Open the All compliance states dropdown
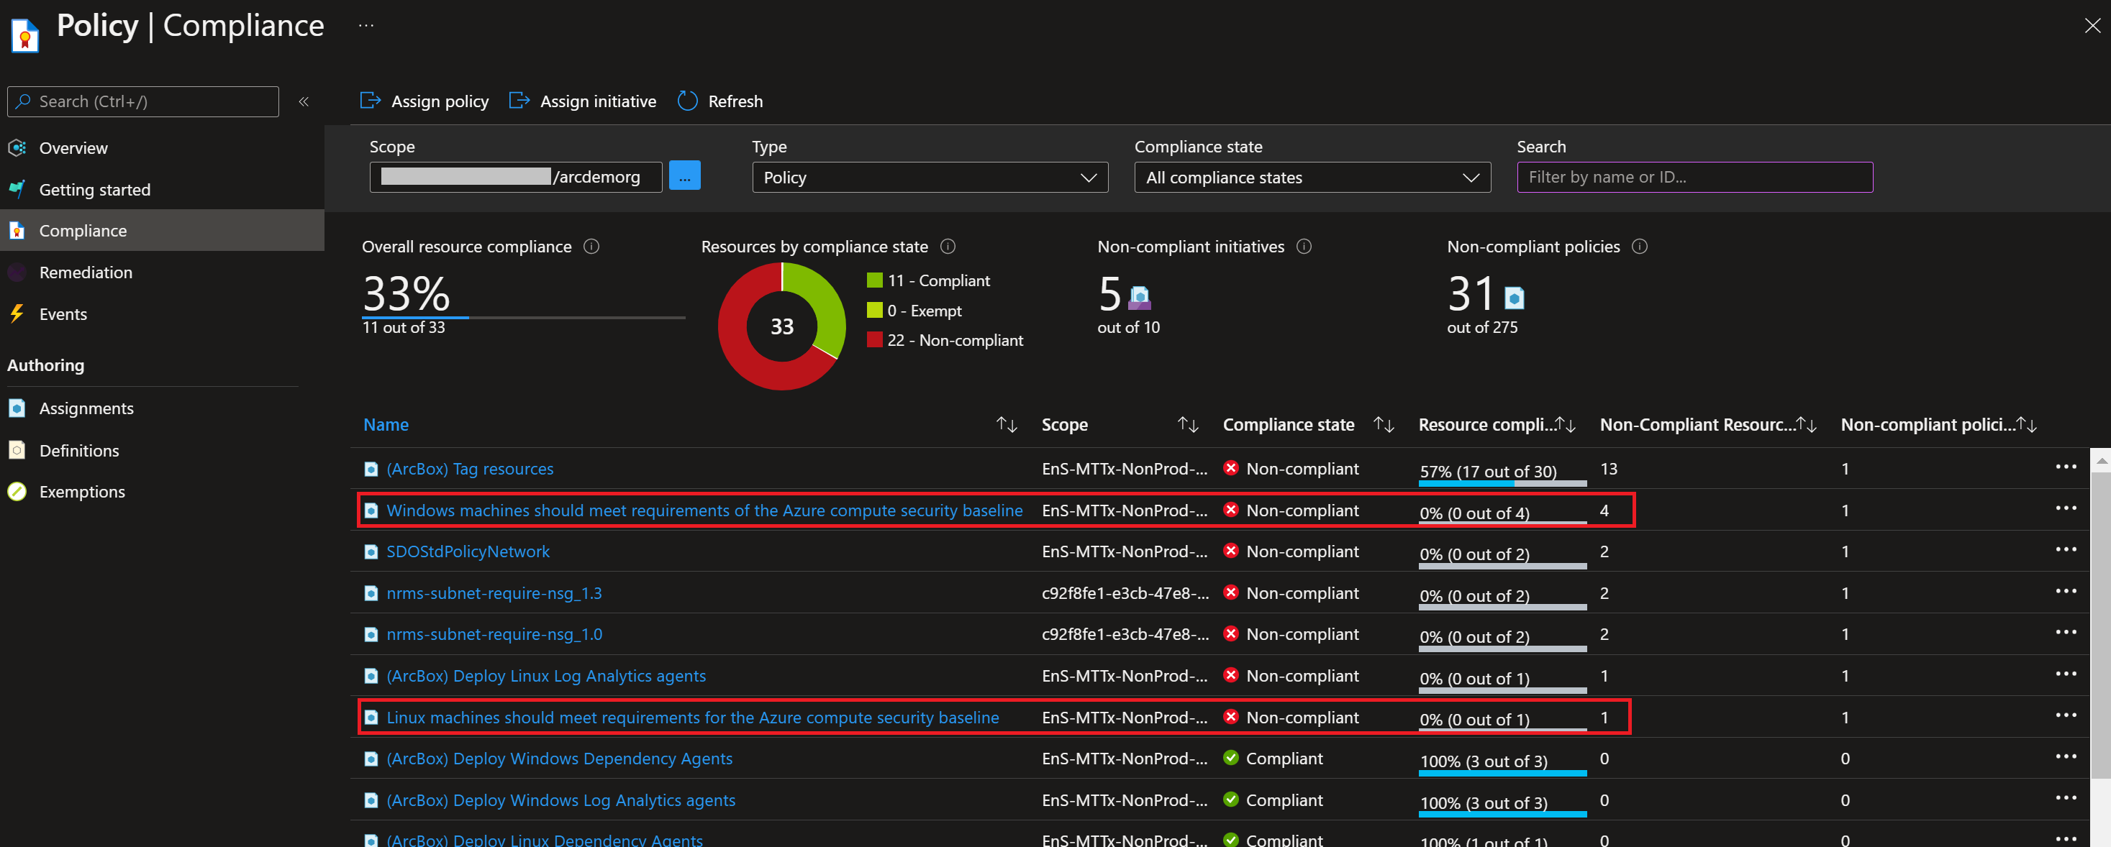Screen dimensions: 2111x847 1311,178
